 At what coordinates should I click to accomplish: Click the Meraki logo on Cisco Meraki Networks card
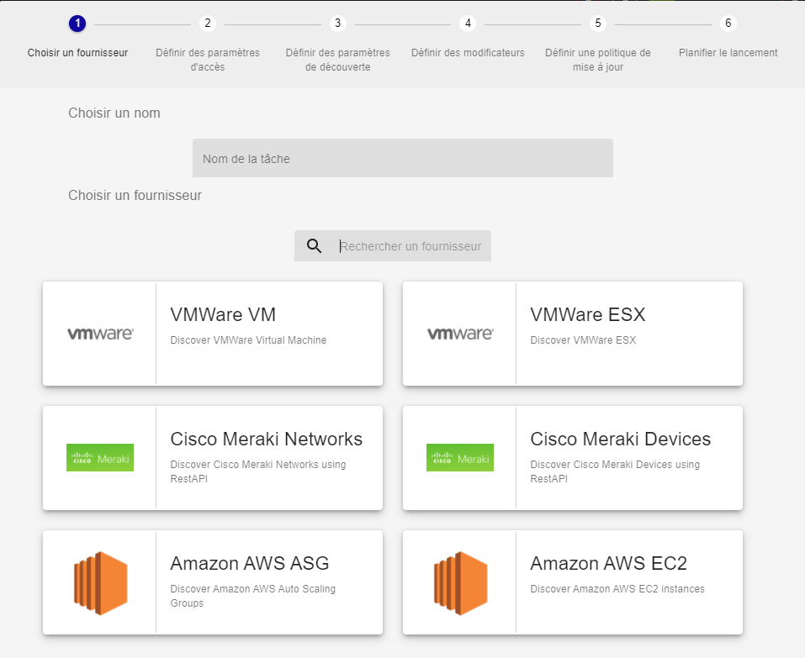pos(100,458)
